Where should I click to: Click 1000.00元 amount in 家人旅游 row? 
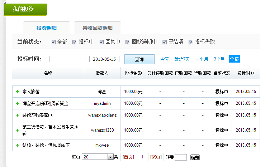[x=133, y=92]
